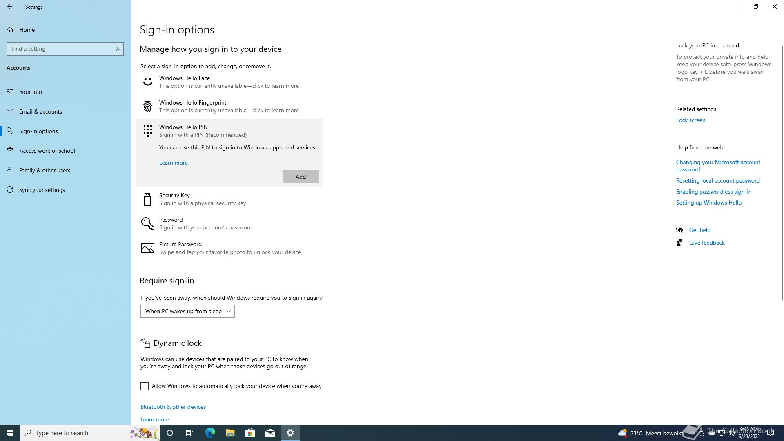
Task: Open Resetting local account password link
Action: click(718, 180)
